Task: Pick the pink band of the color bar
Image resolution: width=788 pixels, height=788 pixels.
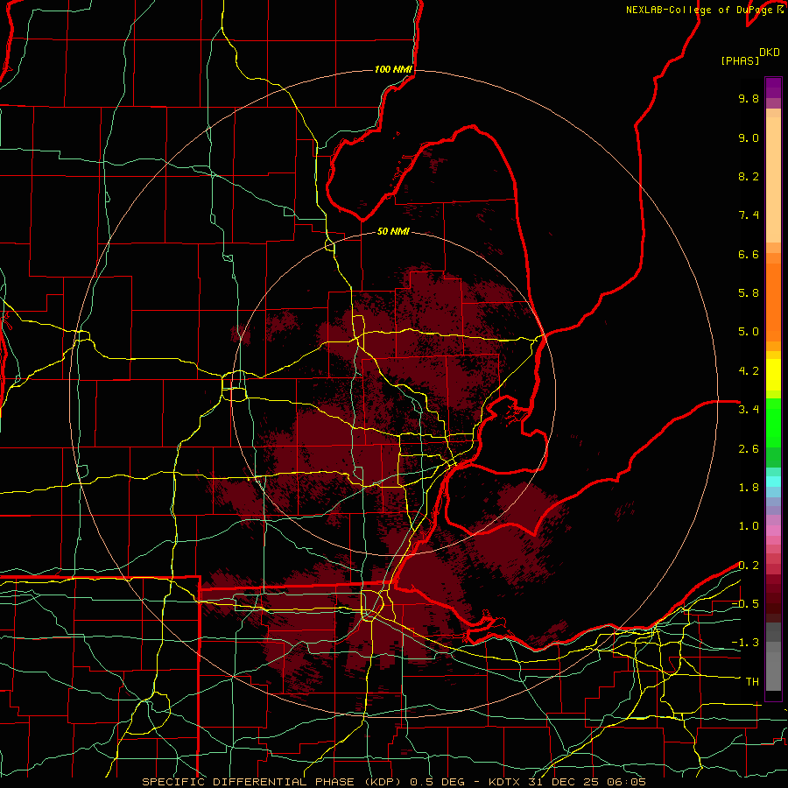Action: coord(773,531)
